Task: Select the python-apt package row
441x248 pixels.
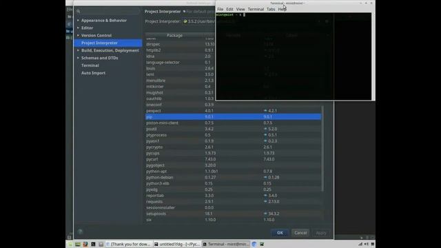Action: click(x=233, y=172)
